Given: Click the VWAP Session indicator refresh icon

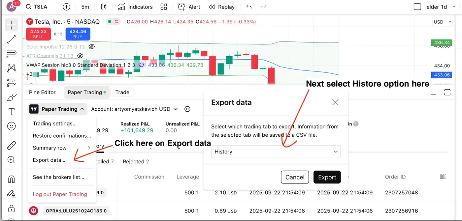Looking at the screenshot, I should click(142, 65).
